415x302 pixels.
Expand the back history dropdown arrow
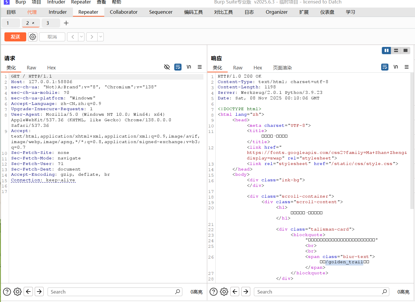(81, 37)
